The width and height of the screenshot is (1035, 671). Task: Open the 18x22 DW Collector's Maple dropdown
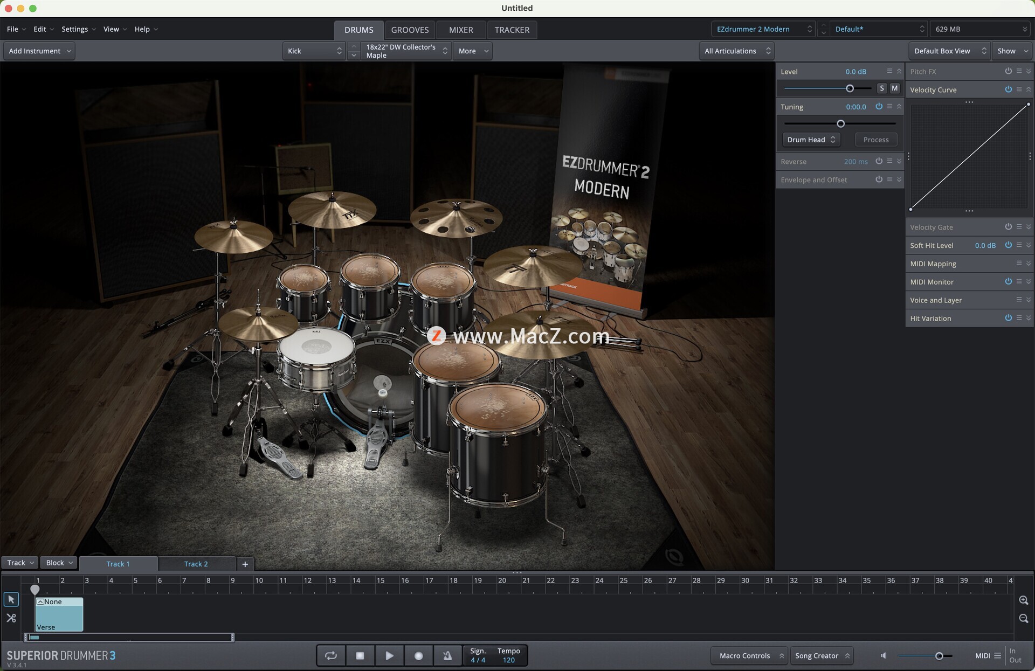tap(406, 51)
